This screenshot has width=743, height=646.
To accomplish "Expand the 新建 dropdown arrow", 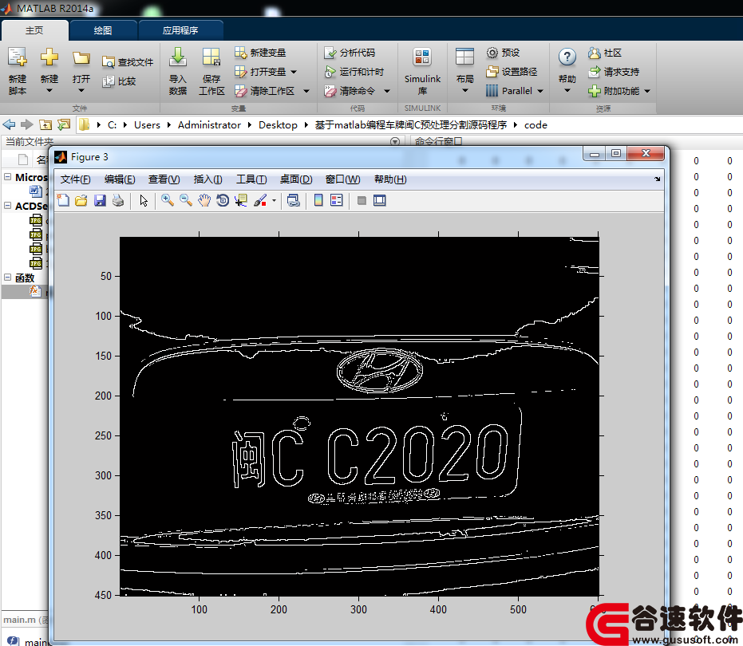I will 49,90.
